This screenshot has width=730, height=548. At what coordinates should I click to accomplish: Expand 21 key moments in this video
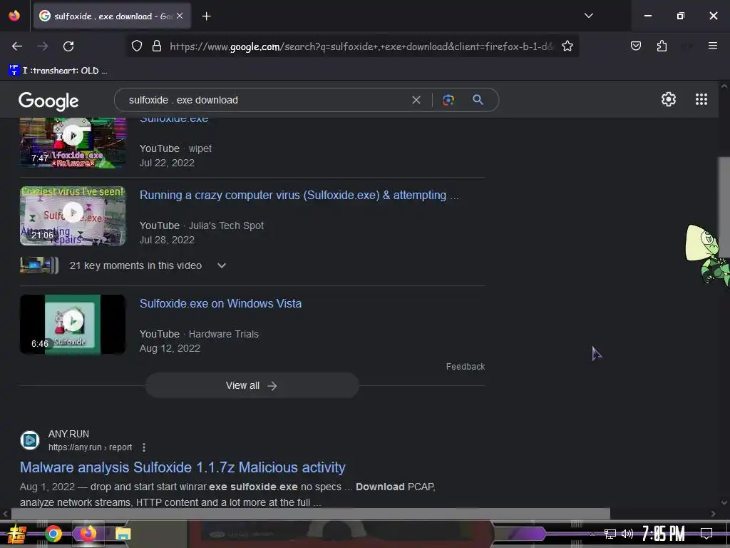pos(222,265)
